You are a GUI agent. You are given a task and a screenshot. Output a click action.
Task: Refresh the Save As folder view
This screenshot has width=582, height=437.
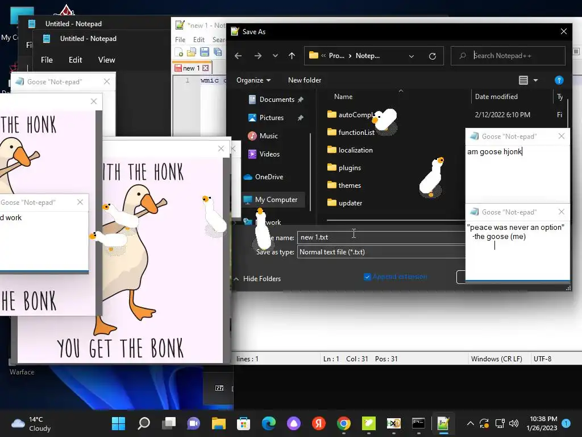click(x=433, y=56)
